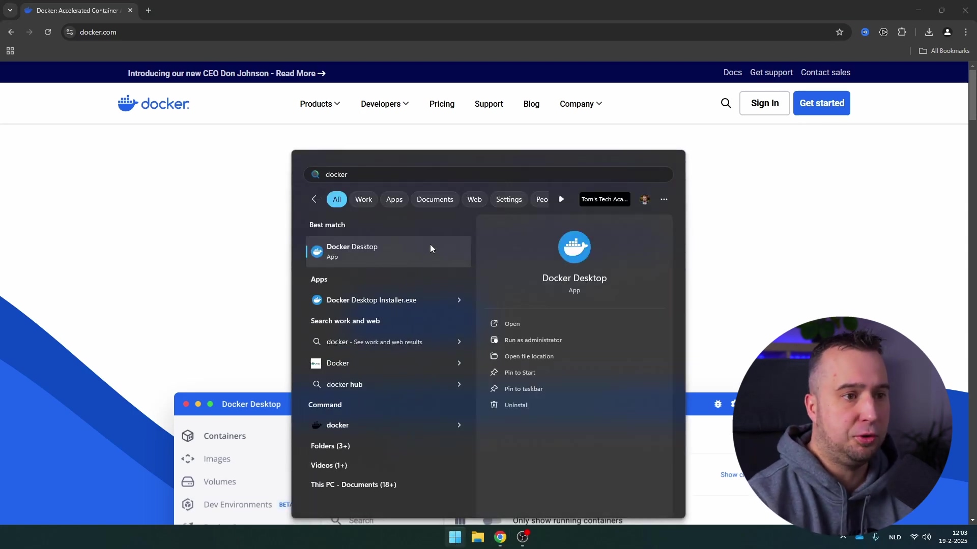The image size is (977, 549).
Task: Click the docker logo in header
Action: click(x=154, y=103)
